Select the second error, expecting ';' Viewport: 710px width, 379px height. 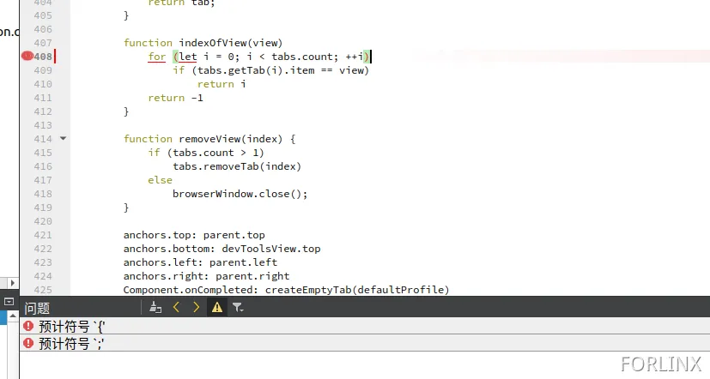coord(72,343)
